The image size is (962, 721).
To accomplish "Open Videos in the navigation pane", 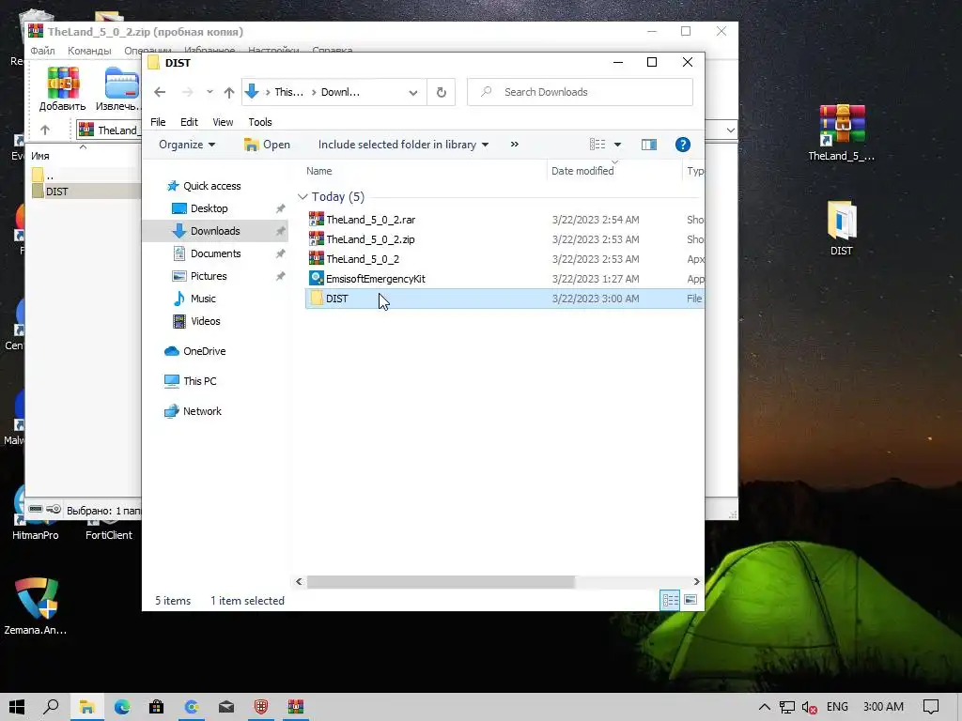I will coord(205,321).
